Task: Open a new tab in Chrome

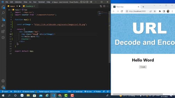Action: pyautogui.click(x=143, y=7)
